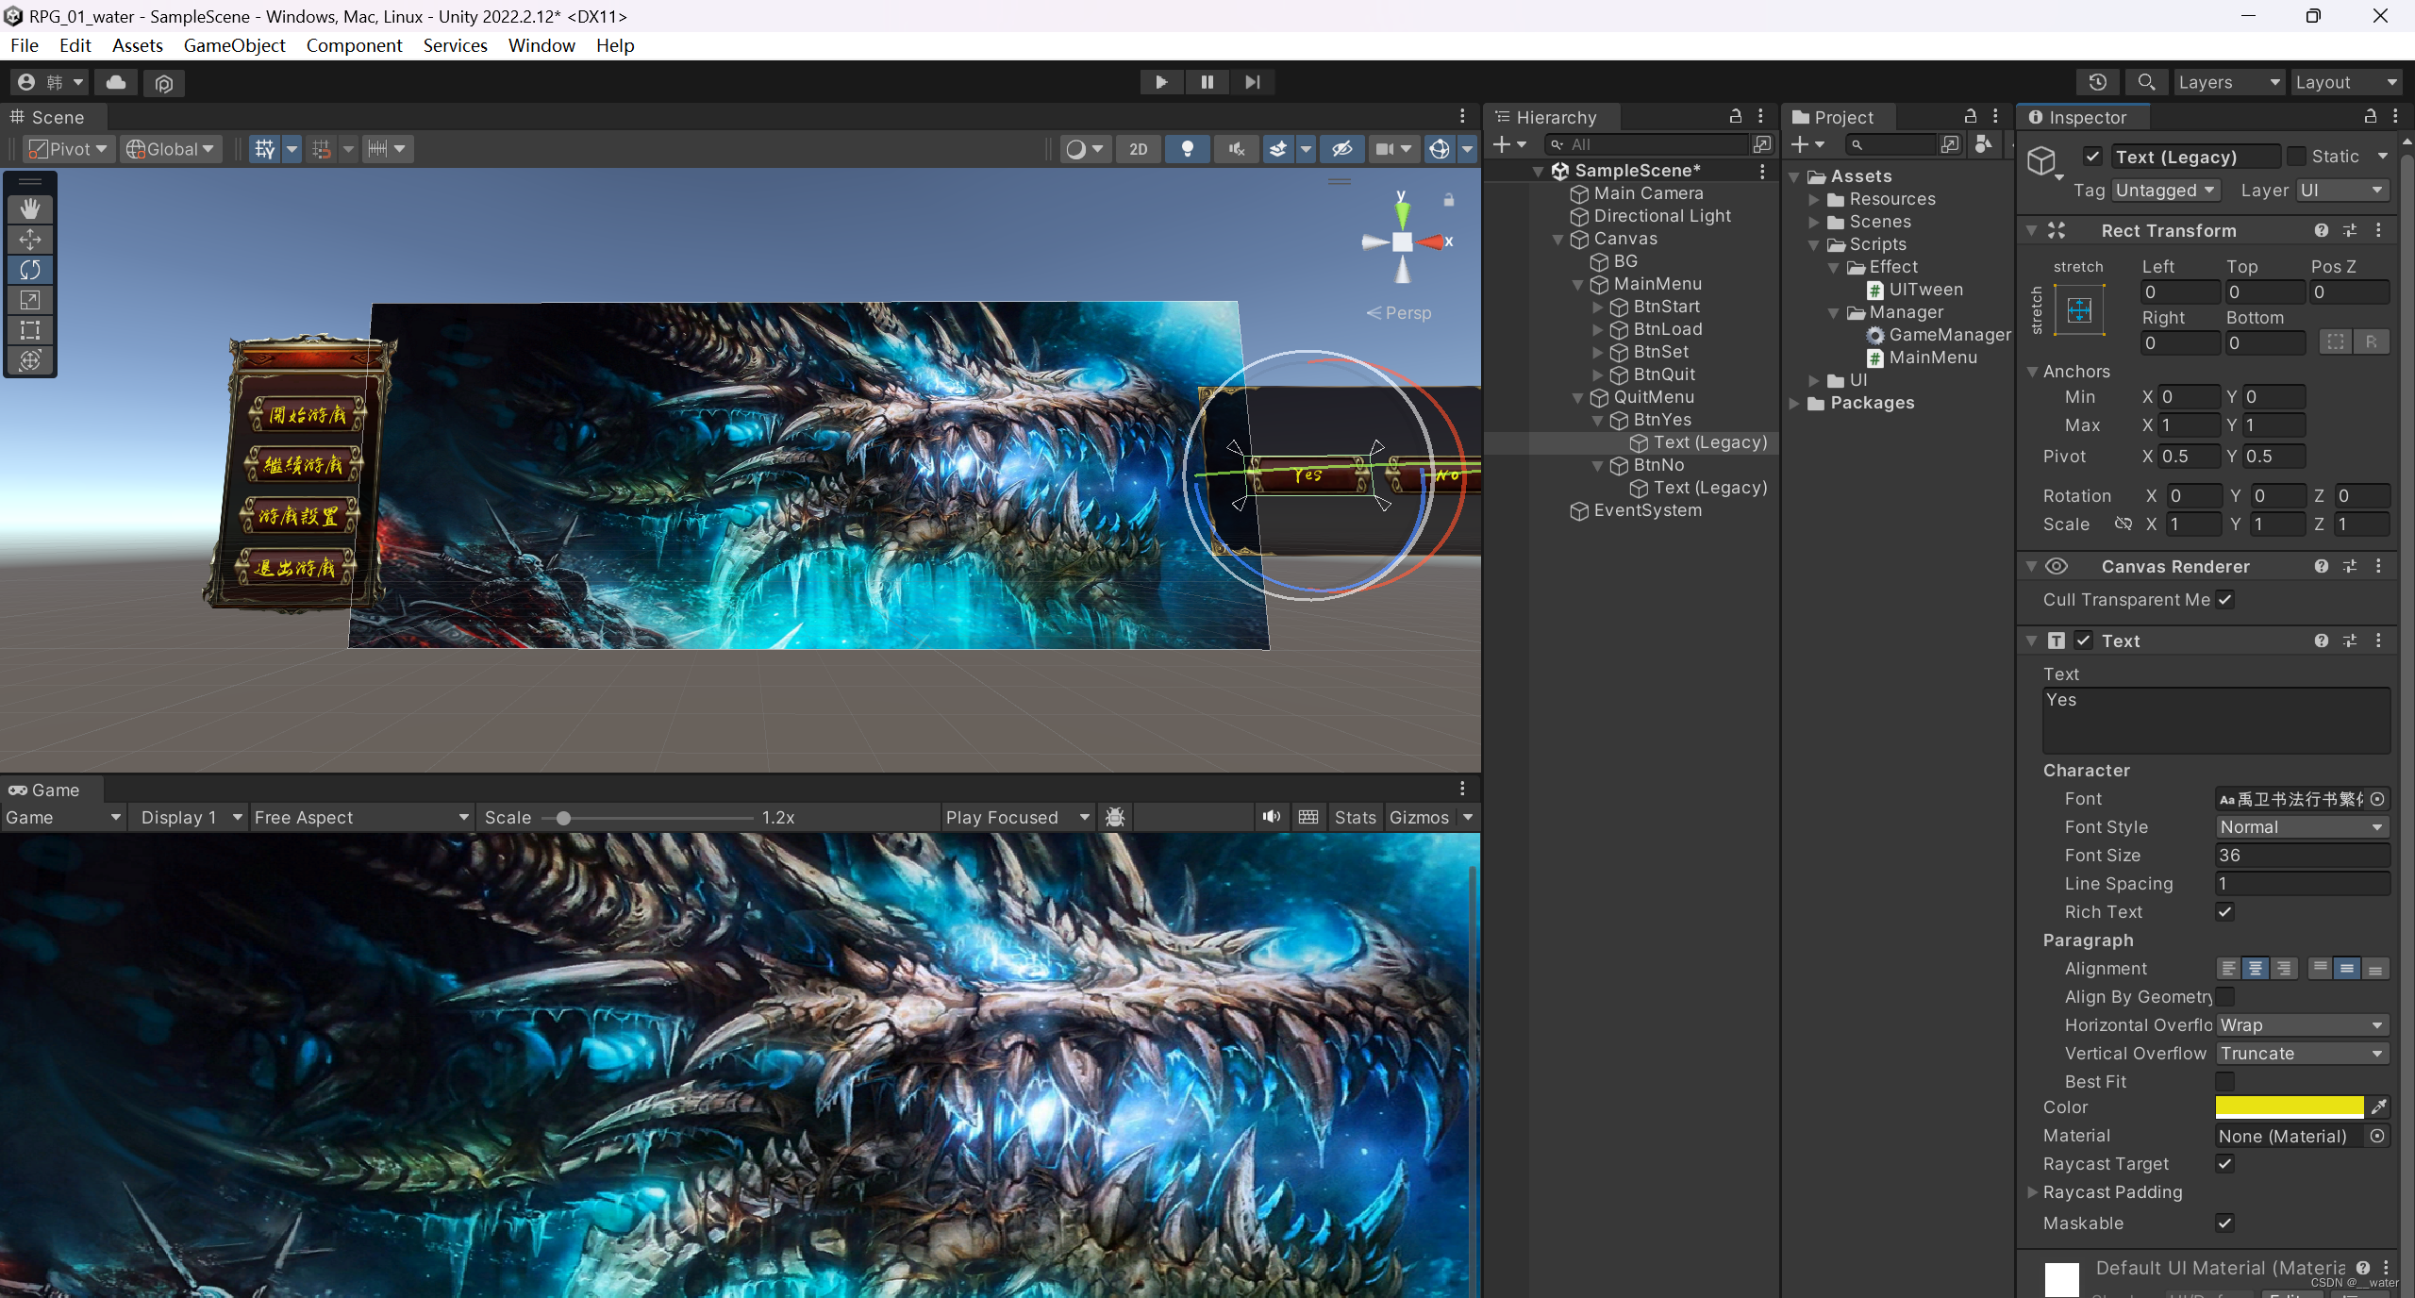Screen dimensions: 2415x1298
Task: Toggle Scene lighting bulb icon
Action: coord(1188,149)
